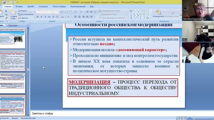Select the first slide thumbnail with people photo

coord(12,39)
